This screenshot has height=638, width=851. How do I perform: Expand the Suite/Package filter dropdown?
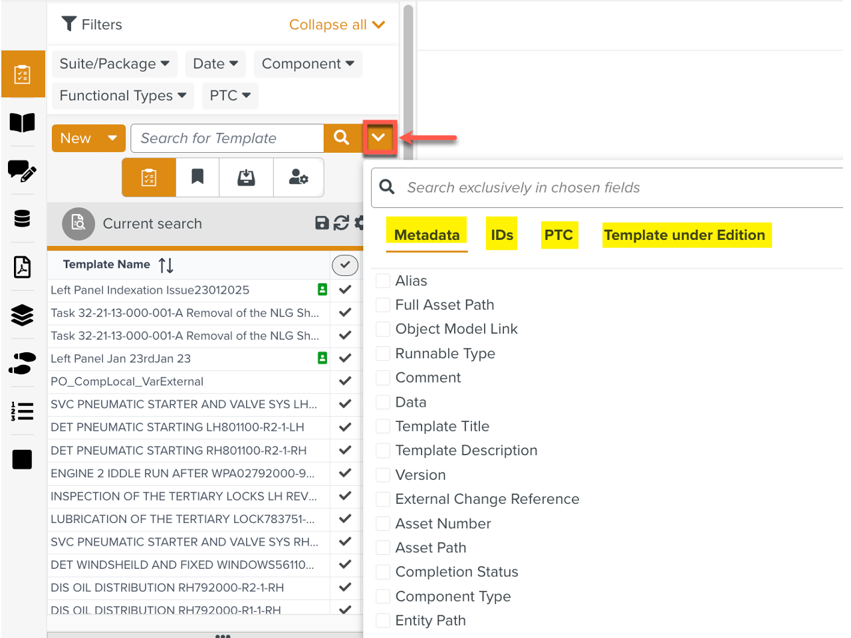pyautogui.click(x=114, y=64)
